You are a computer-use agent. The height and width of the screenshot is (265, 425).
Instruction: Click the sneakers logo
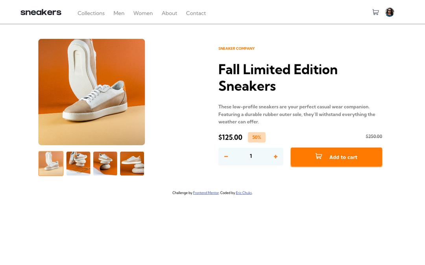[41, 12]
